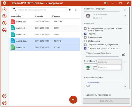Screen dimensions: 132x107
Task: Click the 534 B size value
Action: pyautogui.click(x=56, y=34)
